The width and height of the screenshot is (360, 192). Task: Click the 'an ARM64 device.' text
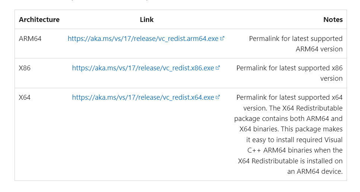pyautogui.click(x=315, y=172)
